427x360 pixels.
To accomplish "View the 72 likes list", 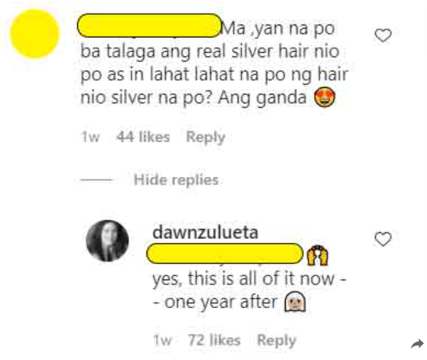I will (x=214, y=340).
